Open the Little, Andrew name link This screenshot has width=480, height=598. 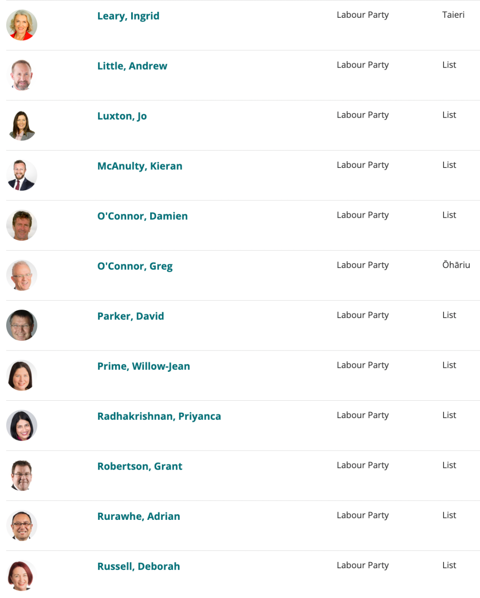(132, 66)
